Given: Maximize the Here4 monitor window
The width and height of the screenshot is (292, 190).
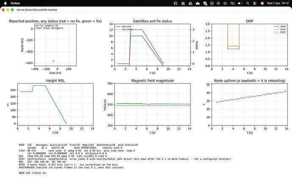Looking at the screenshot, I should click(x=12, y=10).
